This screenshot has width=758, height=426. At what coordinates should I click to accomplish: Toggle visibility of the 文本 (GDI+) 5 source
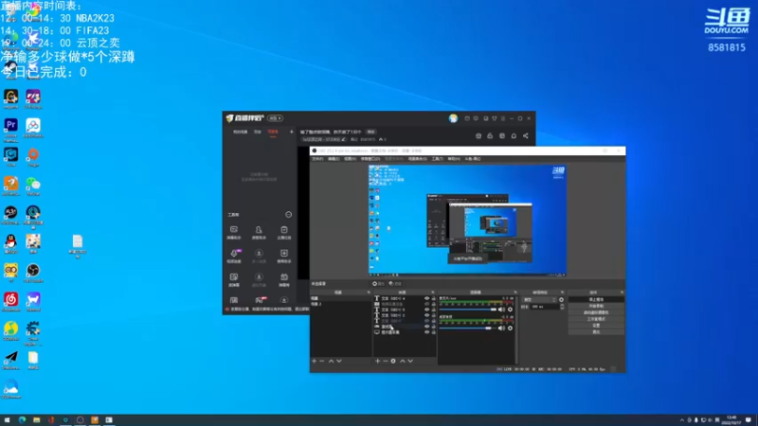point(427,310)
